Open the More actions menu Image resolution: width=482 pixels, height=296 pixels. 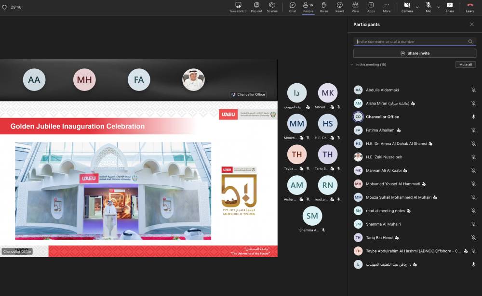click(387, 7)
